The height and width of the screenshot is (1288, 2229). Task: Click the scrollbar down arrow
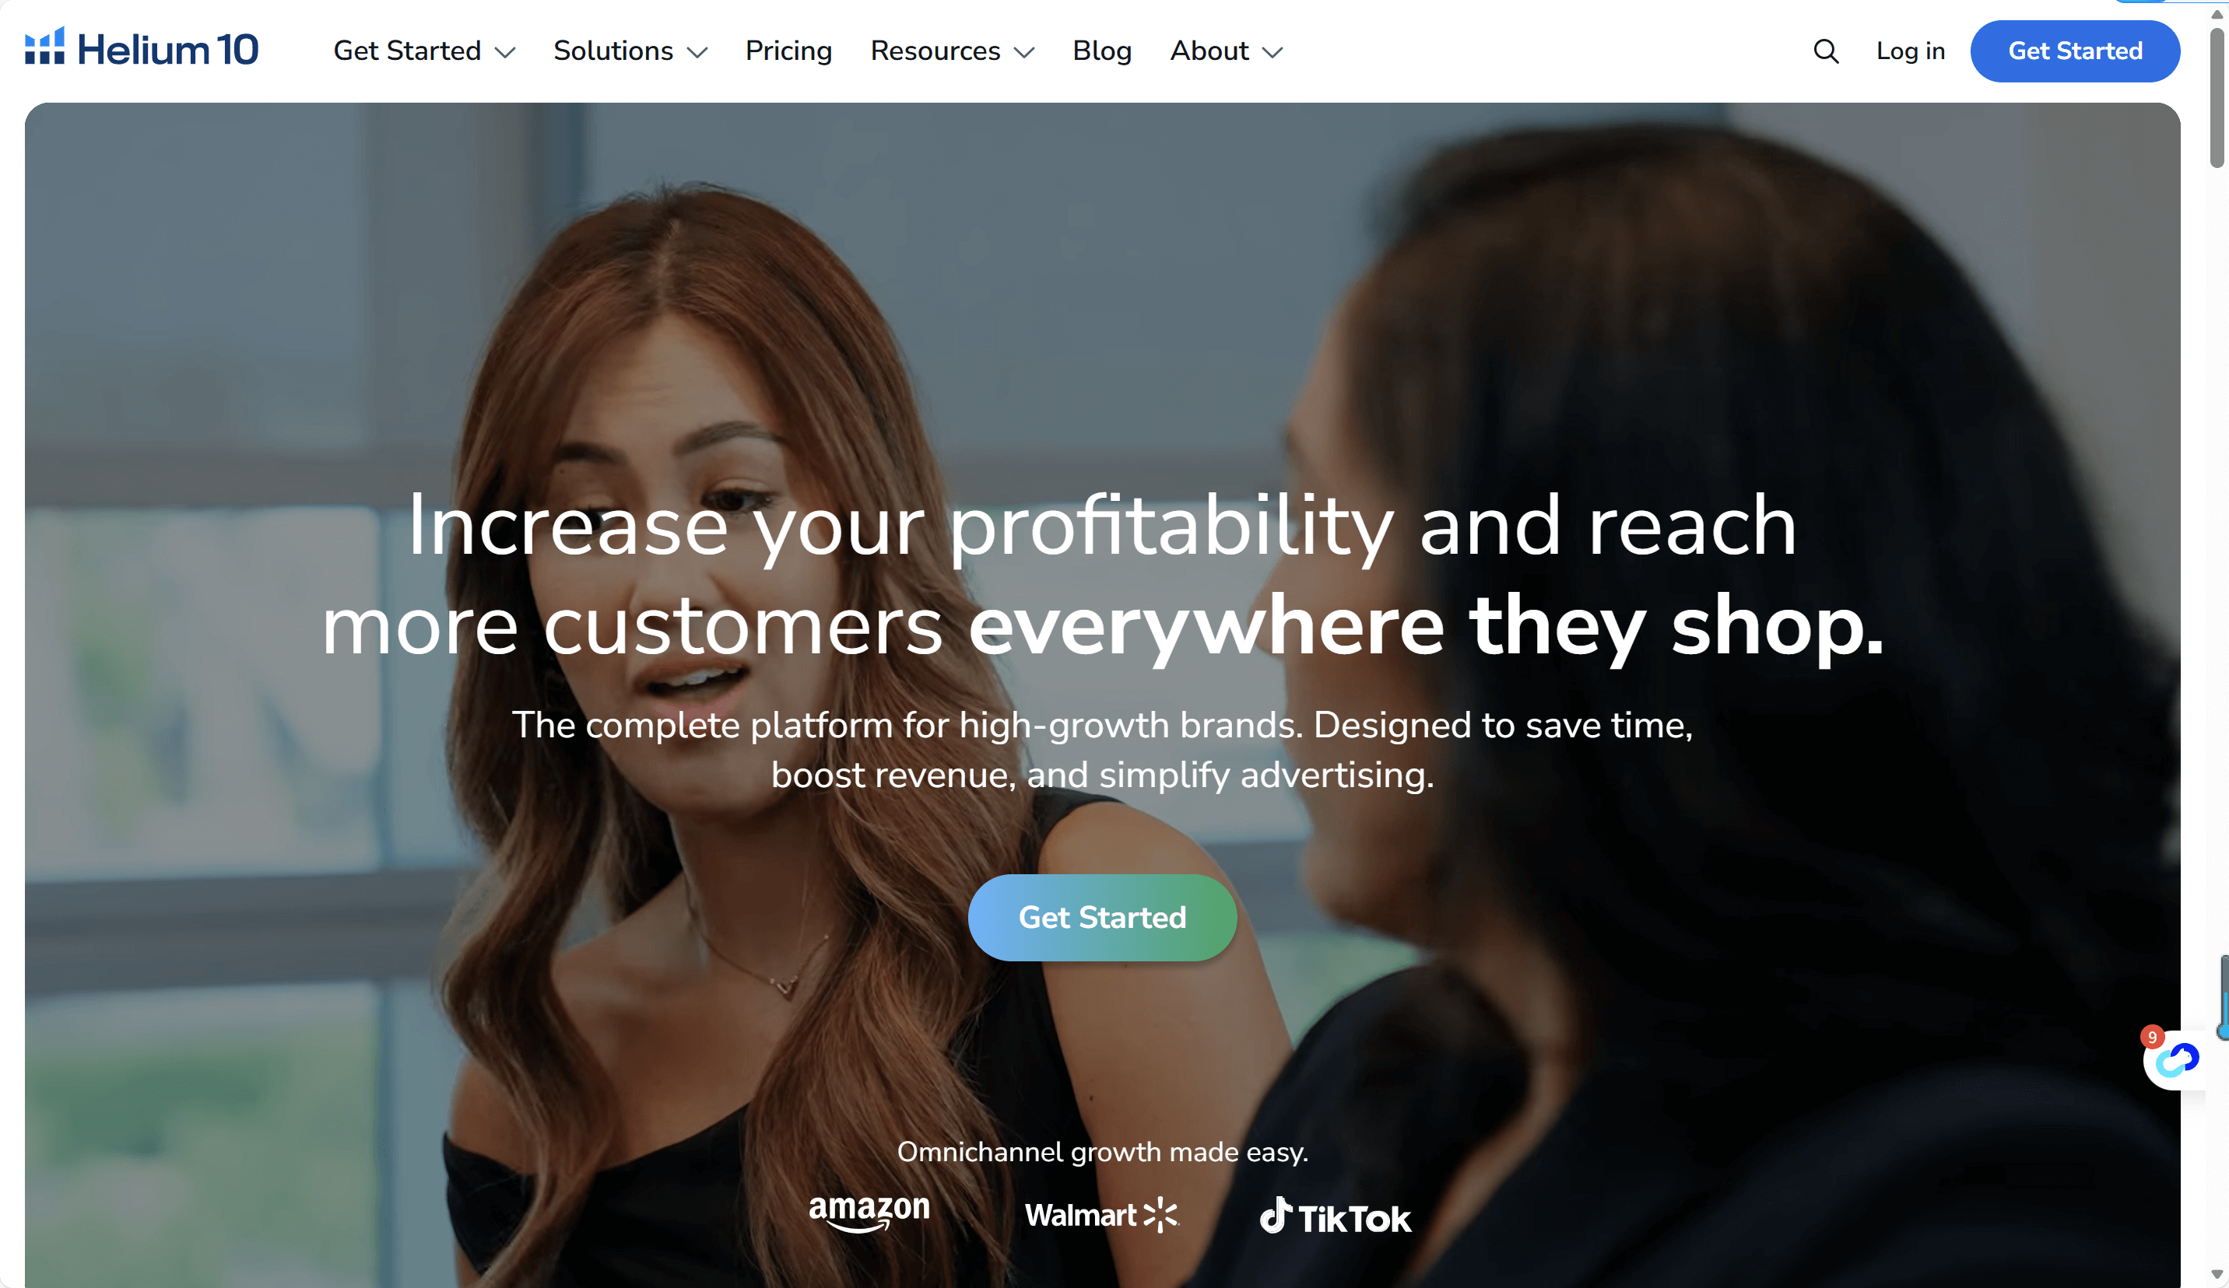(x=2217, y=1275)
